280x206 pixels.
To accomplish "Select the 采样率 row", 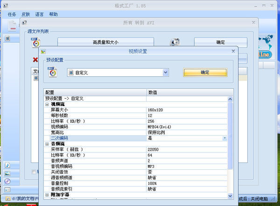I will click(136, 149).
